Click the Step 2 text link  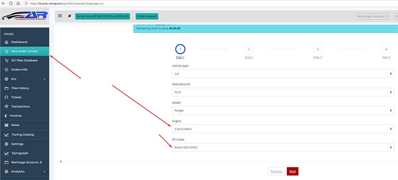(249, 57)
